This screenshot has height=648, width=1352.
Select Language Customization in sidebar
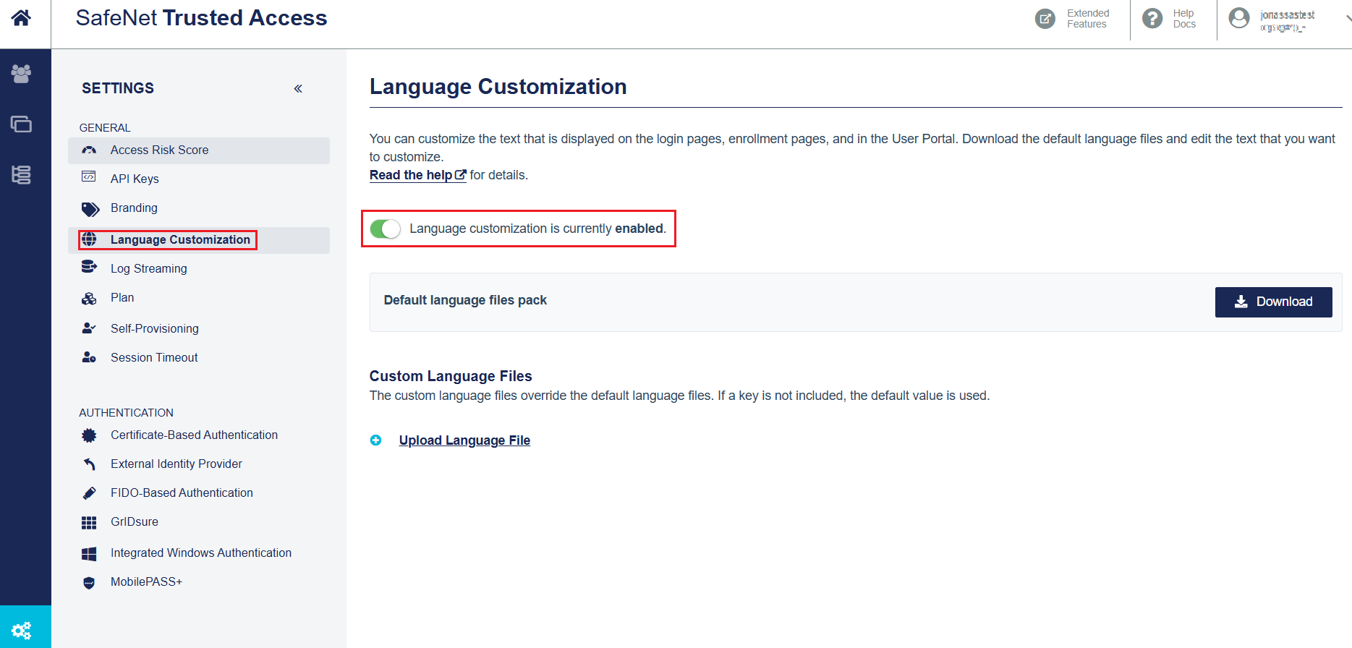click(x=199, y=240)
